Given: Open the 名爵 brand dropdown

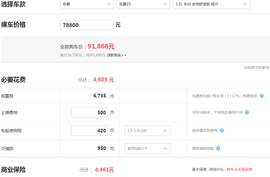Looking at the screenshot, I should (87, 4).
